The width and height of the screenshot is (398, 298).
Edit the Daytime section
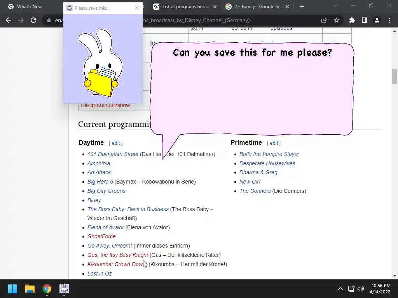click(x=116, y=143)
